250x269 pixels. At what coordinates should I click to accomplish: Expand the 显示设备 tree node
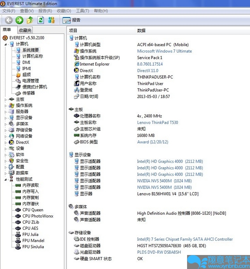click(6, 118)
